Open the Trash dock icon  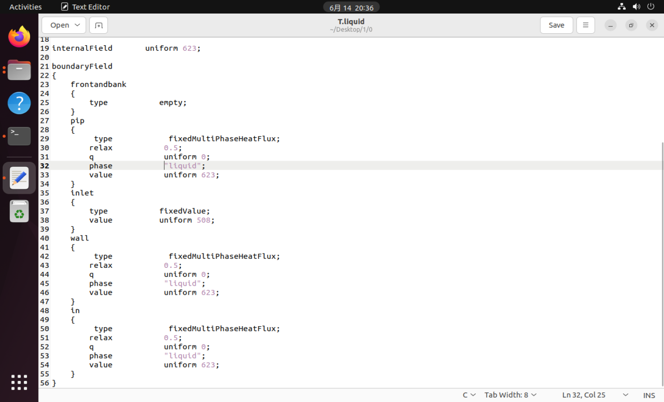click(19, 211)
